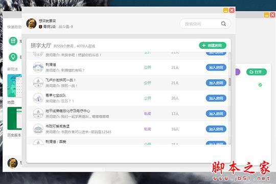Click the 公开 label in 青果七宝战队 row
Viewport: 276px width, 184px height.
(148, 98)
